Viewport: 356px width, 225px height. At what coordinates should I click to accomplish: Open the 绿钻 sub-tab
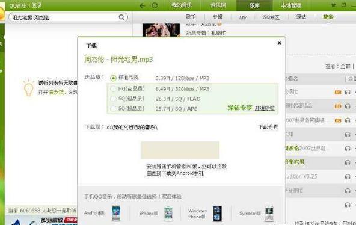point(301,17)
